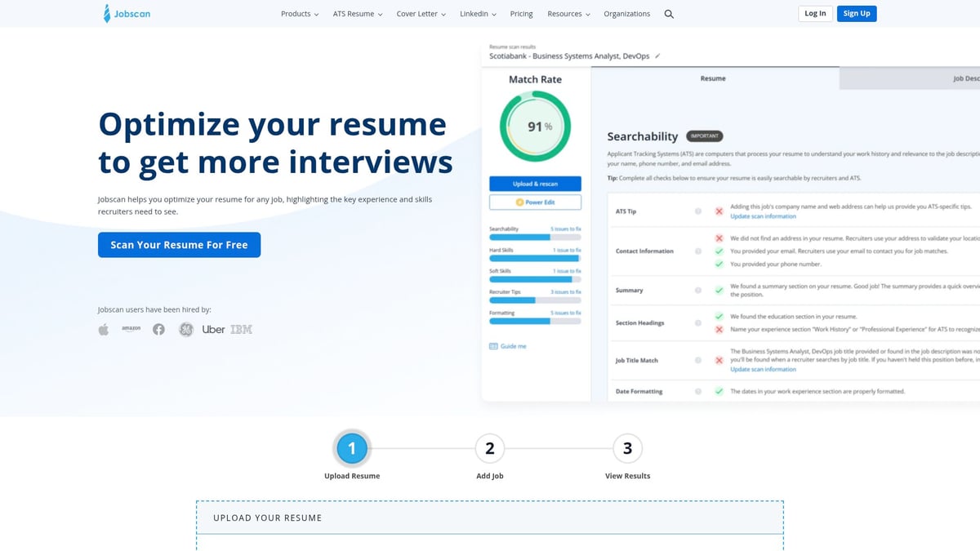The width and height of the screenshot is (980, 551).
Task: Open the Guide me link
Action: [508, 346]
